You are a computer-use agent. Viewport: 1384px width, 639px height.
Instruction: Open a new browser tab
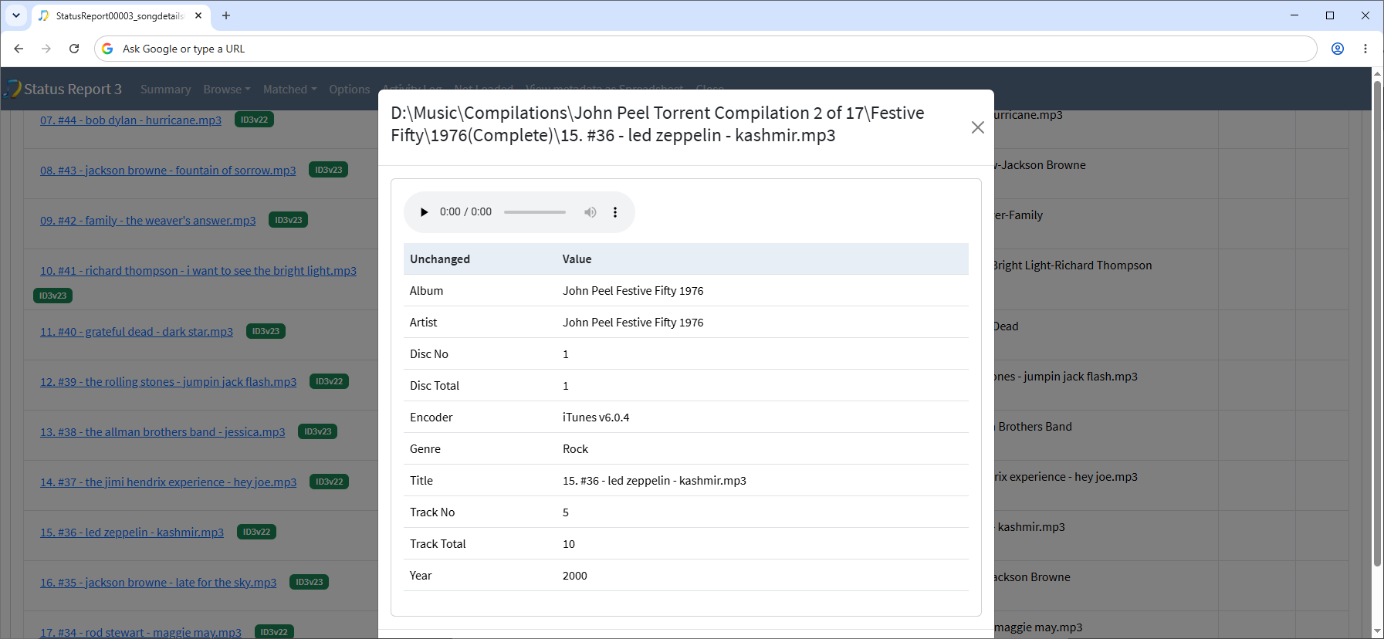226,15
